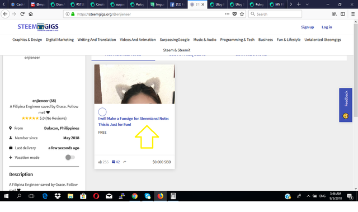This screenshot has width=358, height=212.
Task: Open Dropbox from the taskbar
Action: [x=58, y=196]
